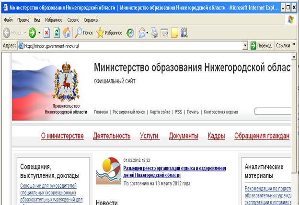Image resolution: width=299 pixels, height=205 pixels.
Task: Open the Файл menu
Action: (9, 20)
